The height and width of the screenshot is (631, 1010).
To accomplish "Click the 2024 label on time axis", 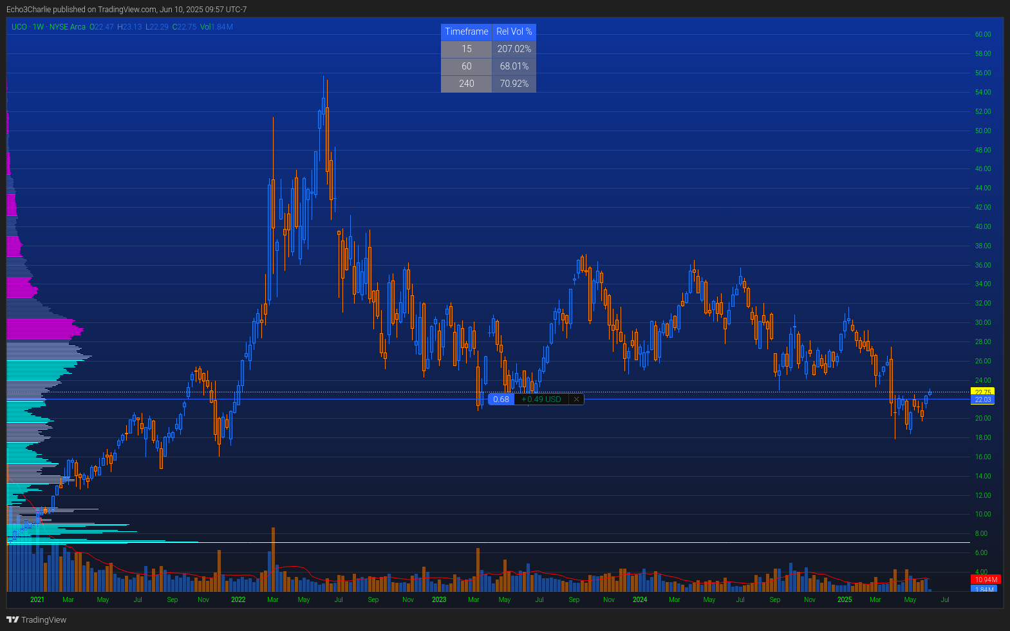I will click(x=640, y=599).
